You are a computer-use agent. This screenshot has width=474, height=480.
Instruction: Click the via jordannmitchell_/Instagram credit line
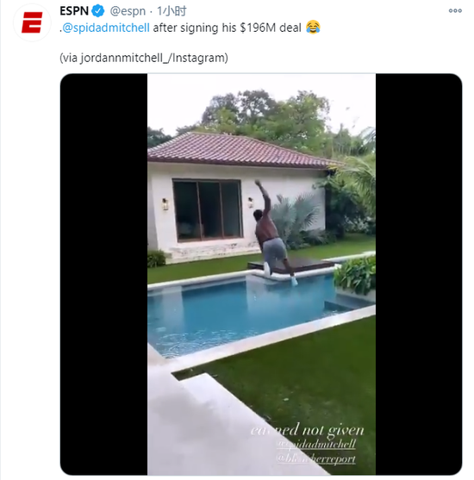tap(144, 58)
